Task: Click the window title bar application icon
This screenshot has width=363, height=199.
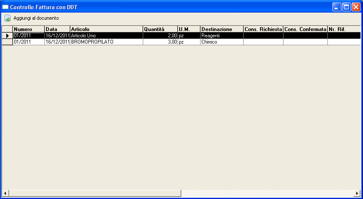Action: [6, 7]
